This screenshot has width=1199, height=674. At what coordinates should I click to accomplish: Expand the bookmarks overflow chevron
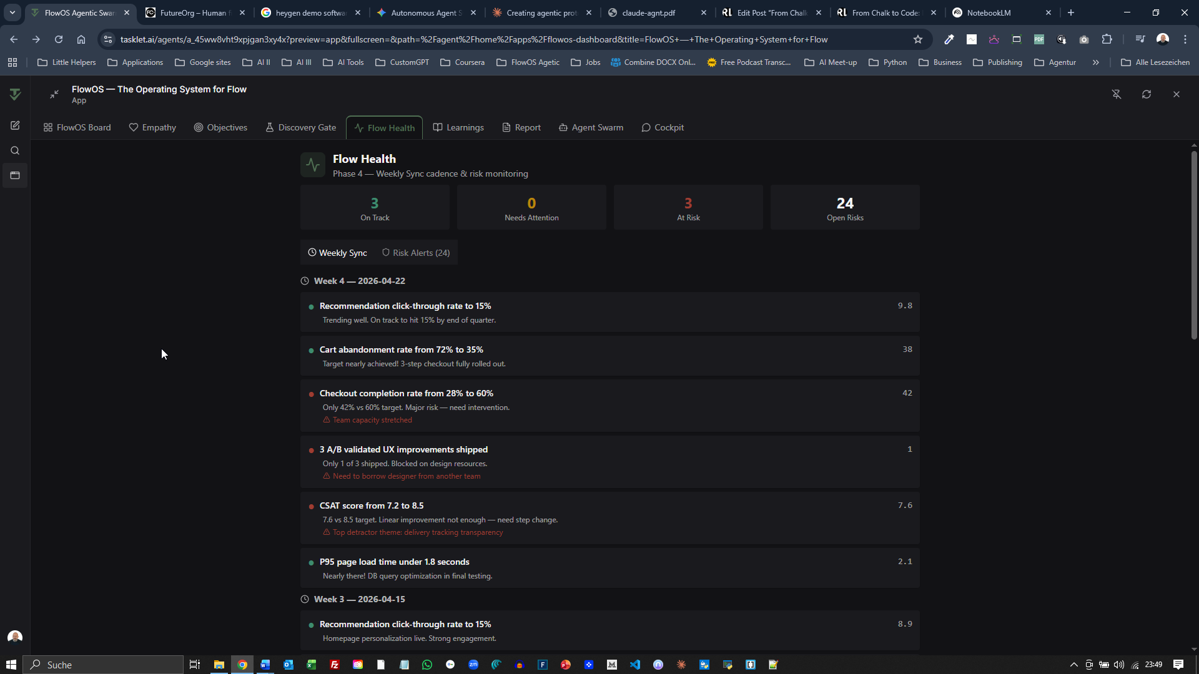(x=1095, y=62)
